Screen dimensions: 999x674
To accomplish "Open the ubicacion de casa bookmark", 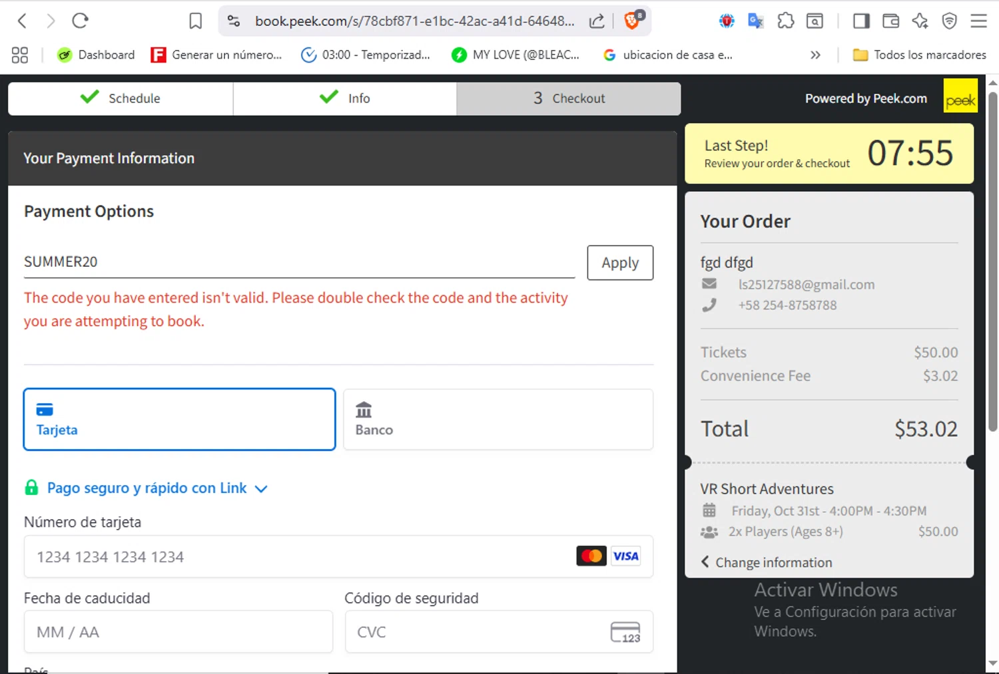I will tap(667, 55).
